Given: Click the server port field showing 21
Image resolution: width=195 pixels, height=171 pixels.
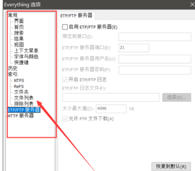Looking at the screenshot, I should point(134,48).
